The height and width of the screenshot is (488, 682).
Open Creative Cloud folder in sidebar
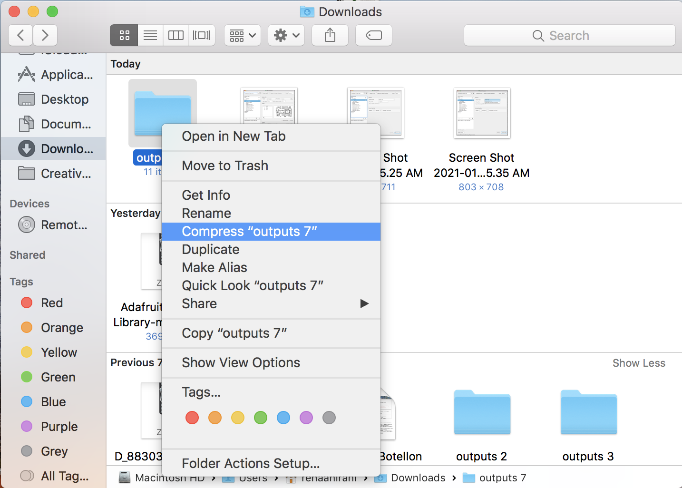coord(53,174)
